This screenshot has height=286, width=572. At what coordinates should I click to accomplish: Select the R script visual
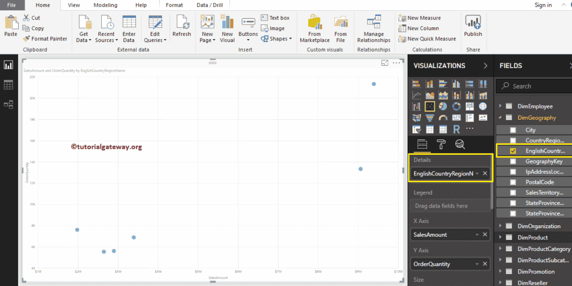[x=457, y=129]
